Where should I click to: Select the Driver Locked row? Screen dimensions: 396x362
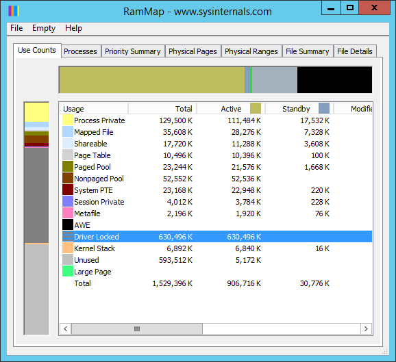point(216,237)
